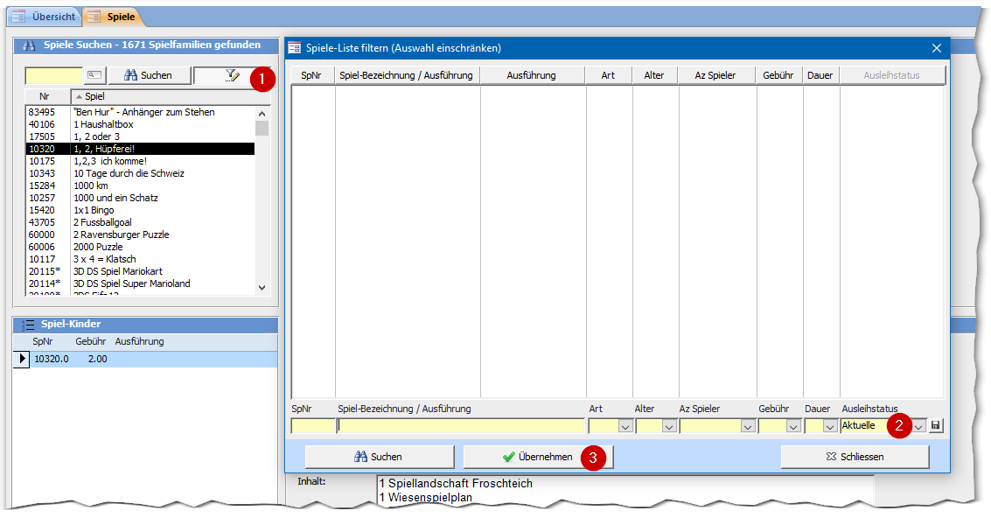This screenshot has width=991, height=518.
Task: Click the yellow search field in left panel
Action: pyautogui.click(x=53, y=75)
